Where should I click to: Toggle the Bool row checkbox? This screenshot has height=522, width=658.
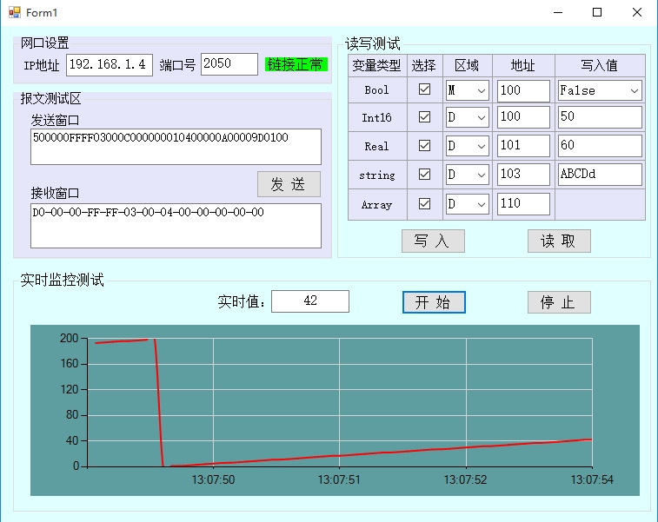click(424, 89)
